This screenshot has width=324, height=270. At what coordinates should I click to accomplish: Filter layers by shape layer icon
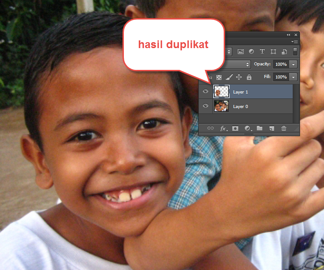click(x=273, y=51)
